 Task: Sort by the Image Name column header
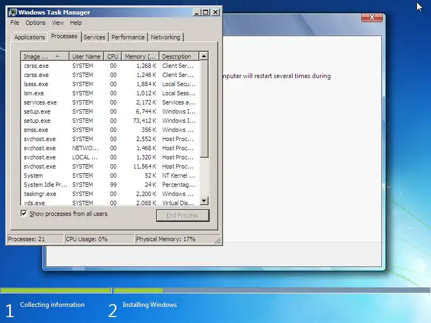[45, 57]
